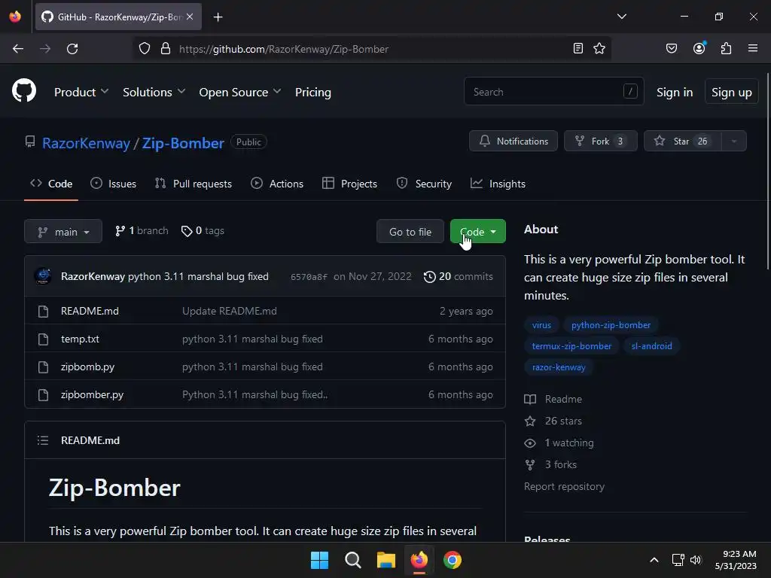771x578 pixels.
Task: Expand the Open Source menu
Action: point(240,92)
